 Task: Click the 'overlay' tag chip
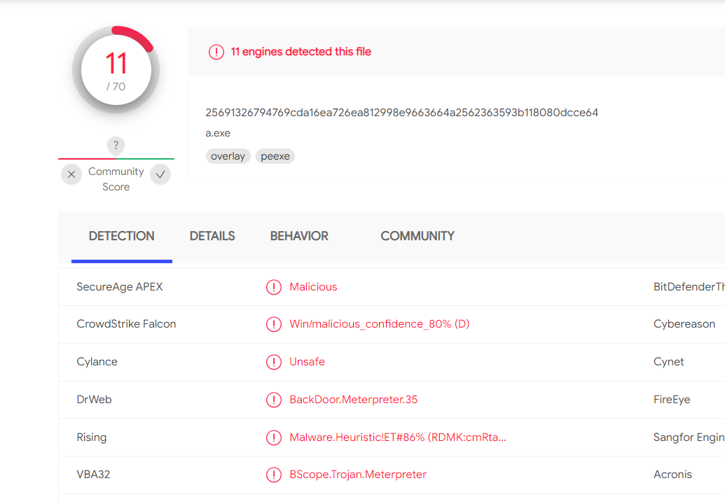pos(228,156)
